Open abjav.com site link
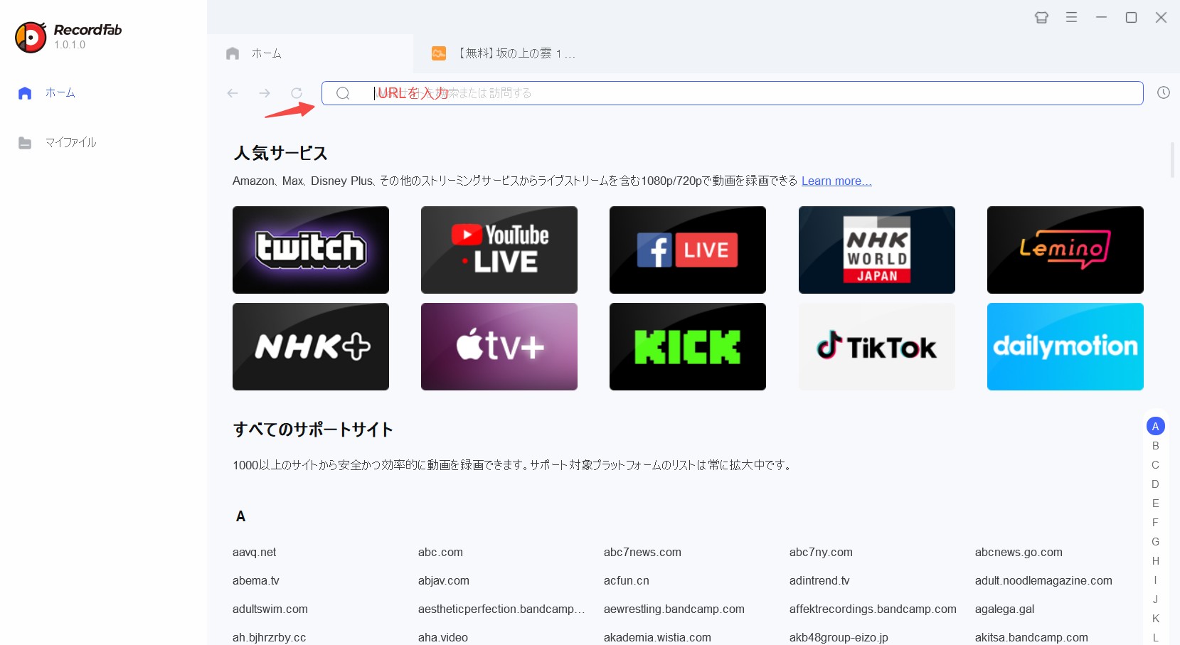1180x645 pixels. click(x=444, y=580)
